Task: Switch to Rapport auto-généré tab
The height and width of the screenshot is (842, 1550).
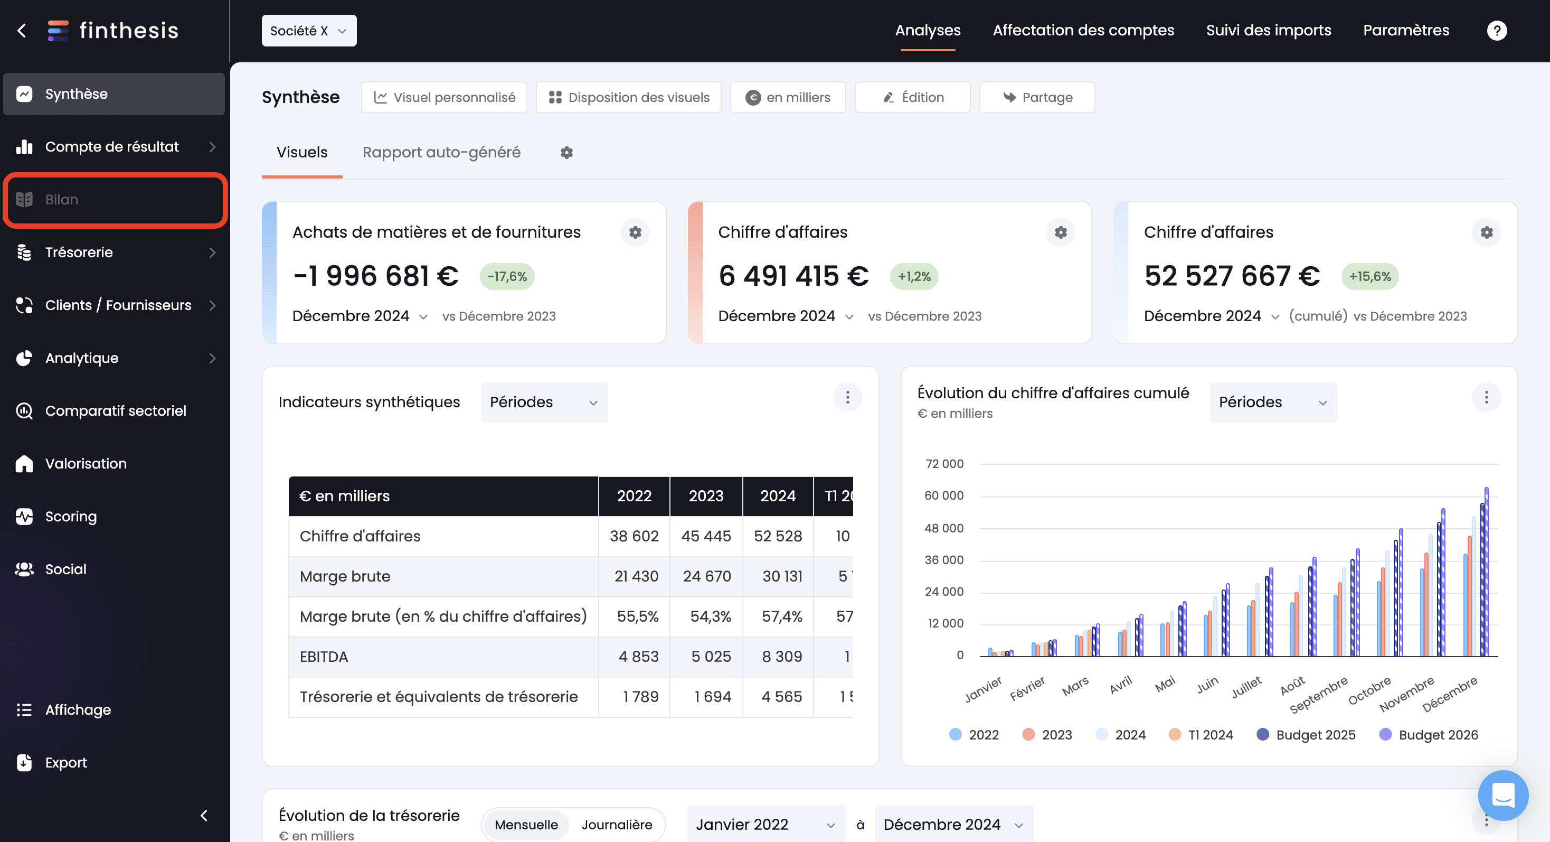Action: click(x=441, y=152)
